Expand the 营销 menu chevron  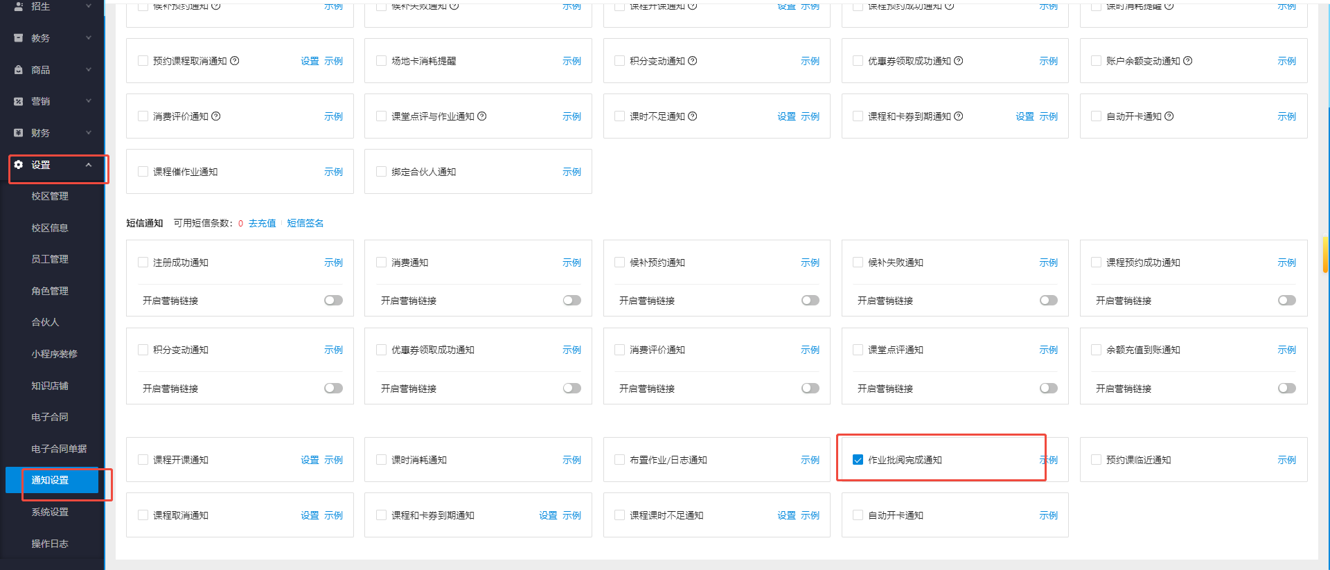(89, 101)
